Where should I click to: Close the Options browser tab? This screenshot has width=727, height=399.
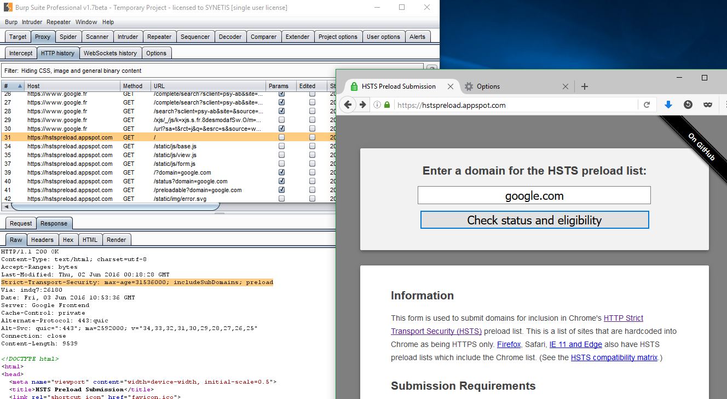(566, 86)
